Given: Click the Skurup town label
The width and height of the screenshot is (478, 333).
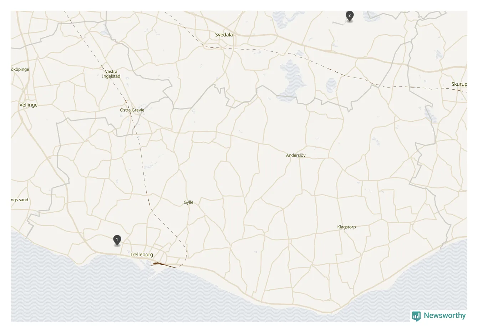Looking at the screenshot, I should [459, 84].
